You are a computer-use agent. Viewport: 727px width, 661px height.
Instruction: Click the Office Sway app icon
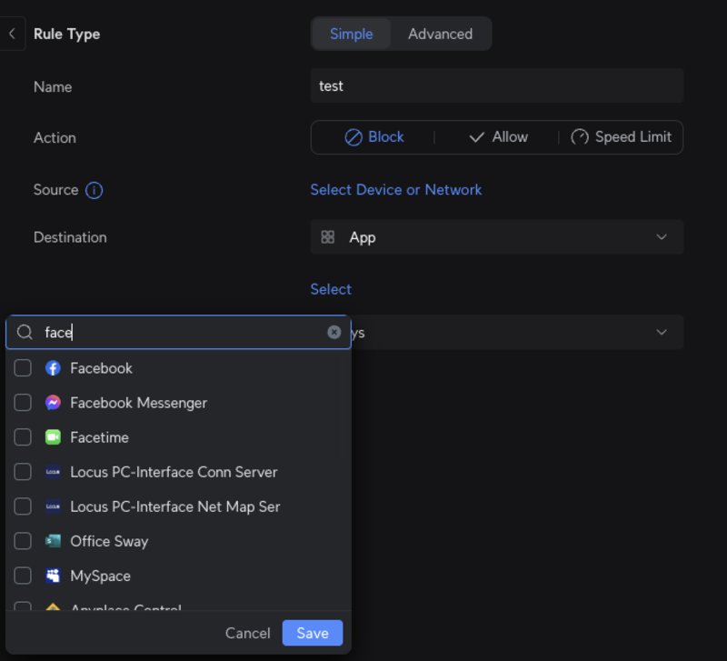coord(53,541)
